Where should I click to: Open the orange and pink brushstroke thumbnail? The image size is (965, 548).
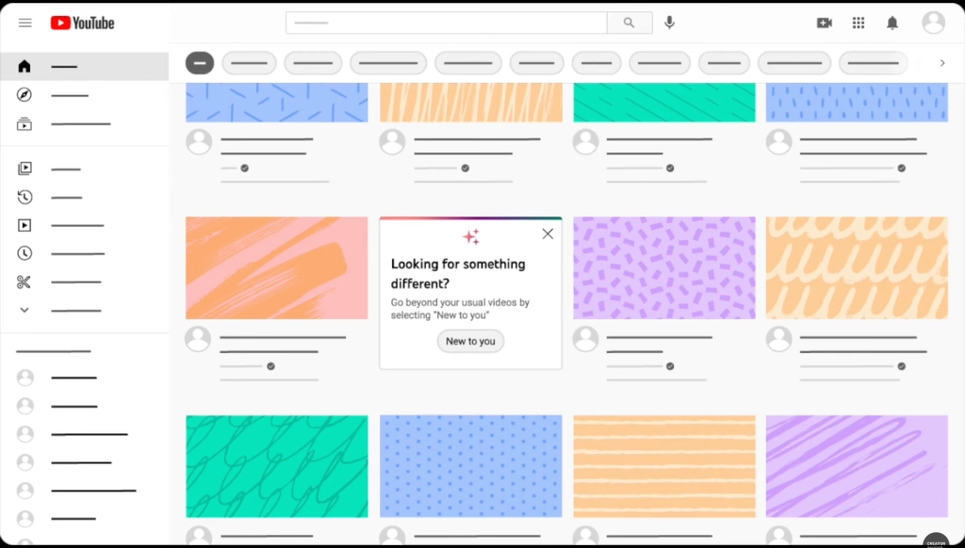click(x=277, y=267)
